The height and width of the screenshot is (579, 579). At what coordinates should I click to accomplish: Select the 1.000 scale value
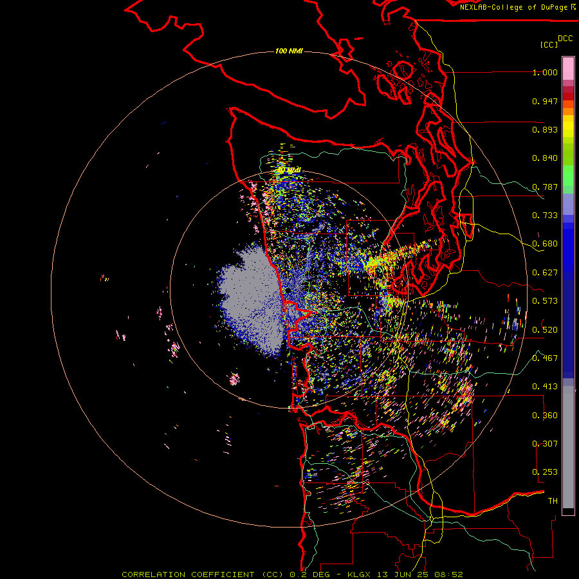(545, 72)
